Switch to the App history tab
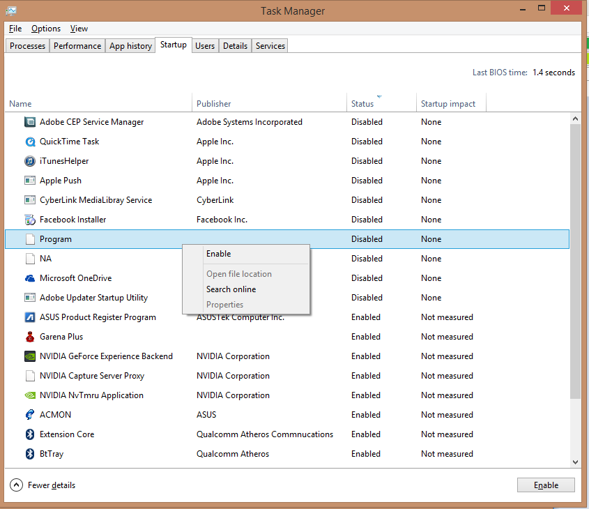Image resolution: width=589 pixels, height=509 pixels. pyautogui.click(x=130, y=46)
